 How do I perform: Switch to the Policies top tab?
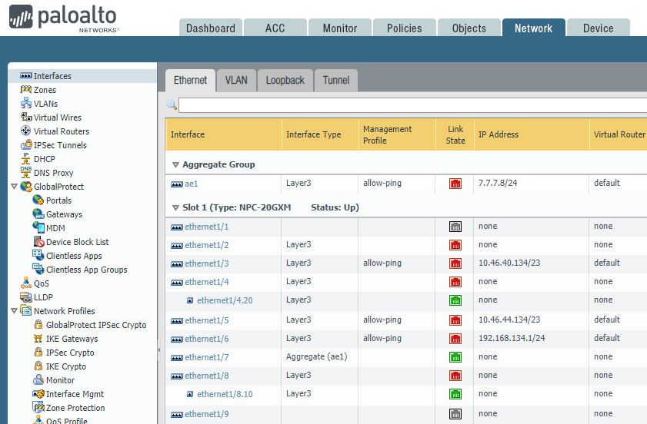tap(404, 28)
